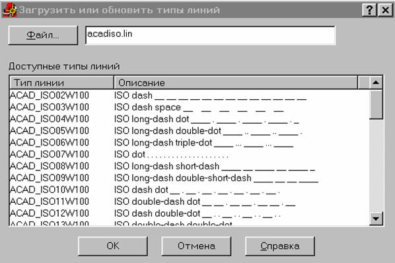Viewport: 395px width, 263px height.
Task: Click the AutoCAD icon in title bar
Action: [x=9, y=10]
